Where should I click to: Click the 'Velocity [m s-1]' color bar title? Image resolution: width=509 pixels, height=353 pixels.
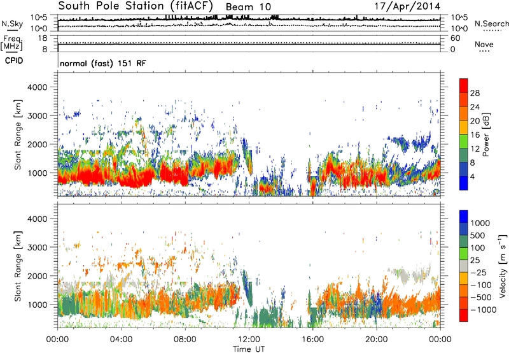(x=503, y=266)
